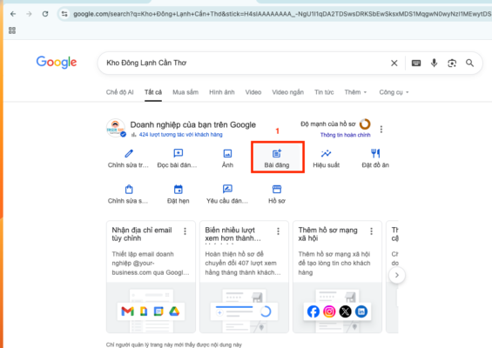Expand the Thêm dropdown
The width and height of the screenshot is (492, 348).
(x=355, y=92)
